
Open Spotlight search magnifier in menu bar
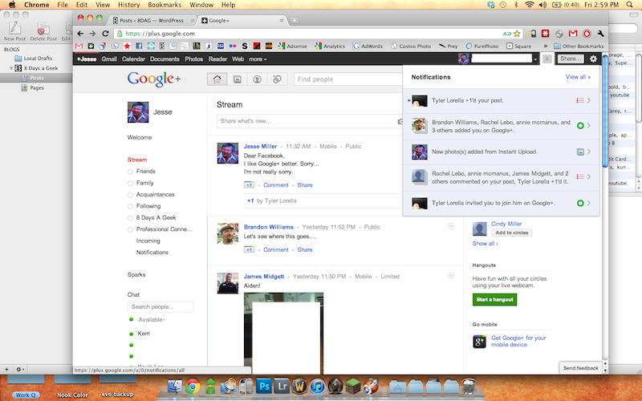[x=630, y=5]
